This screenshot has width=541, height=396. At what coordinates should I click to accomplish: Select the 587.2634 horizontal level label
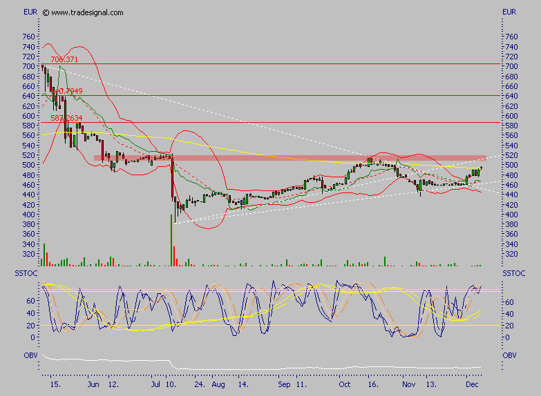click(66, 119)
